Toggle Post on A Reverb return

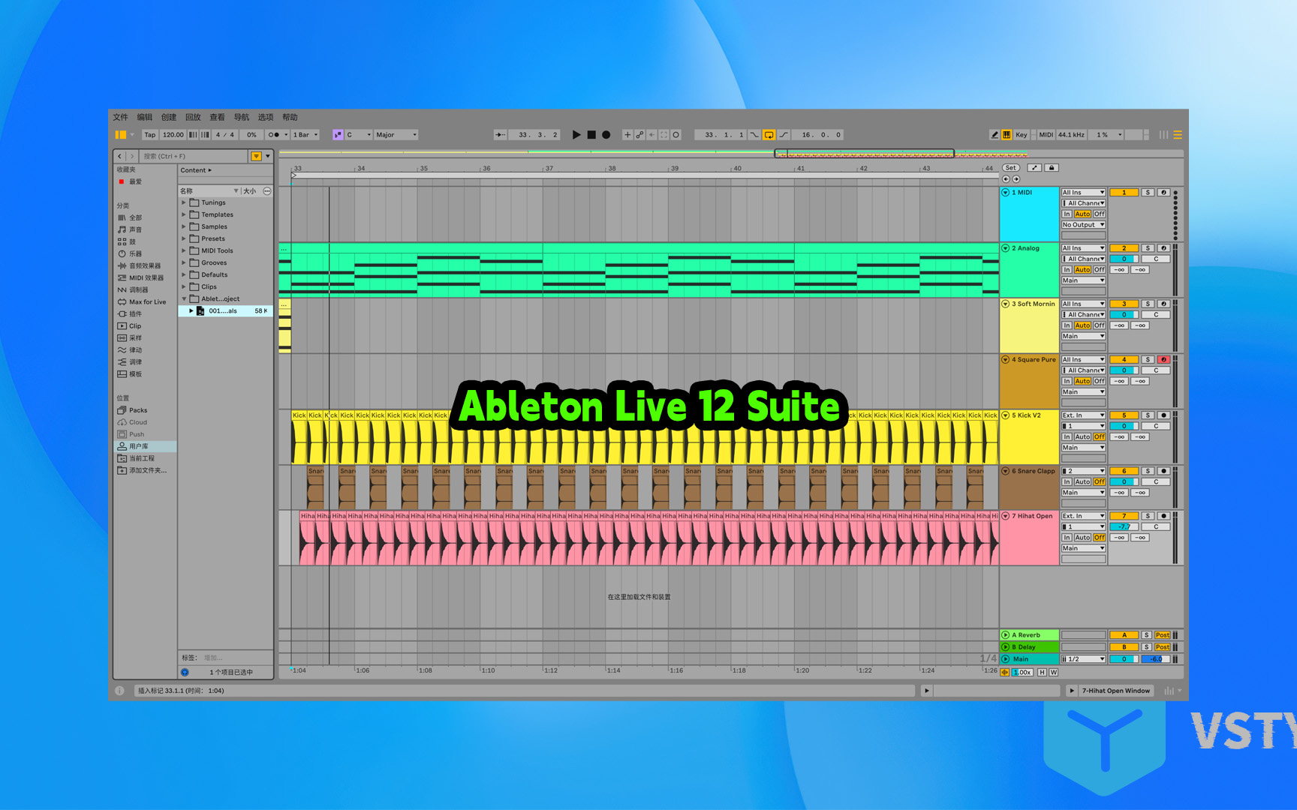point(1163,635)
